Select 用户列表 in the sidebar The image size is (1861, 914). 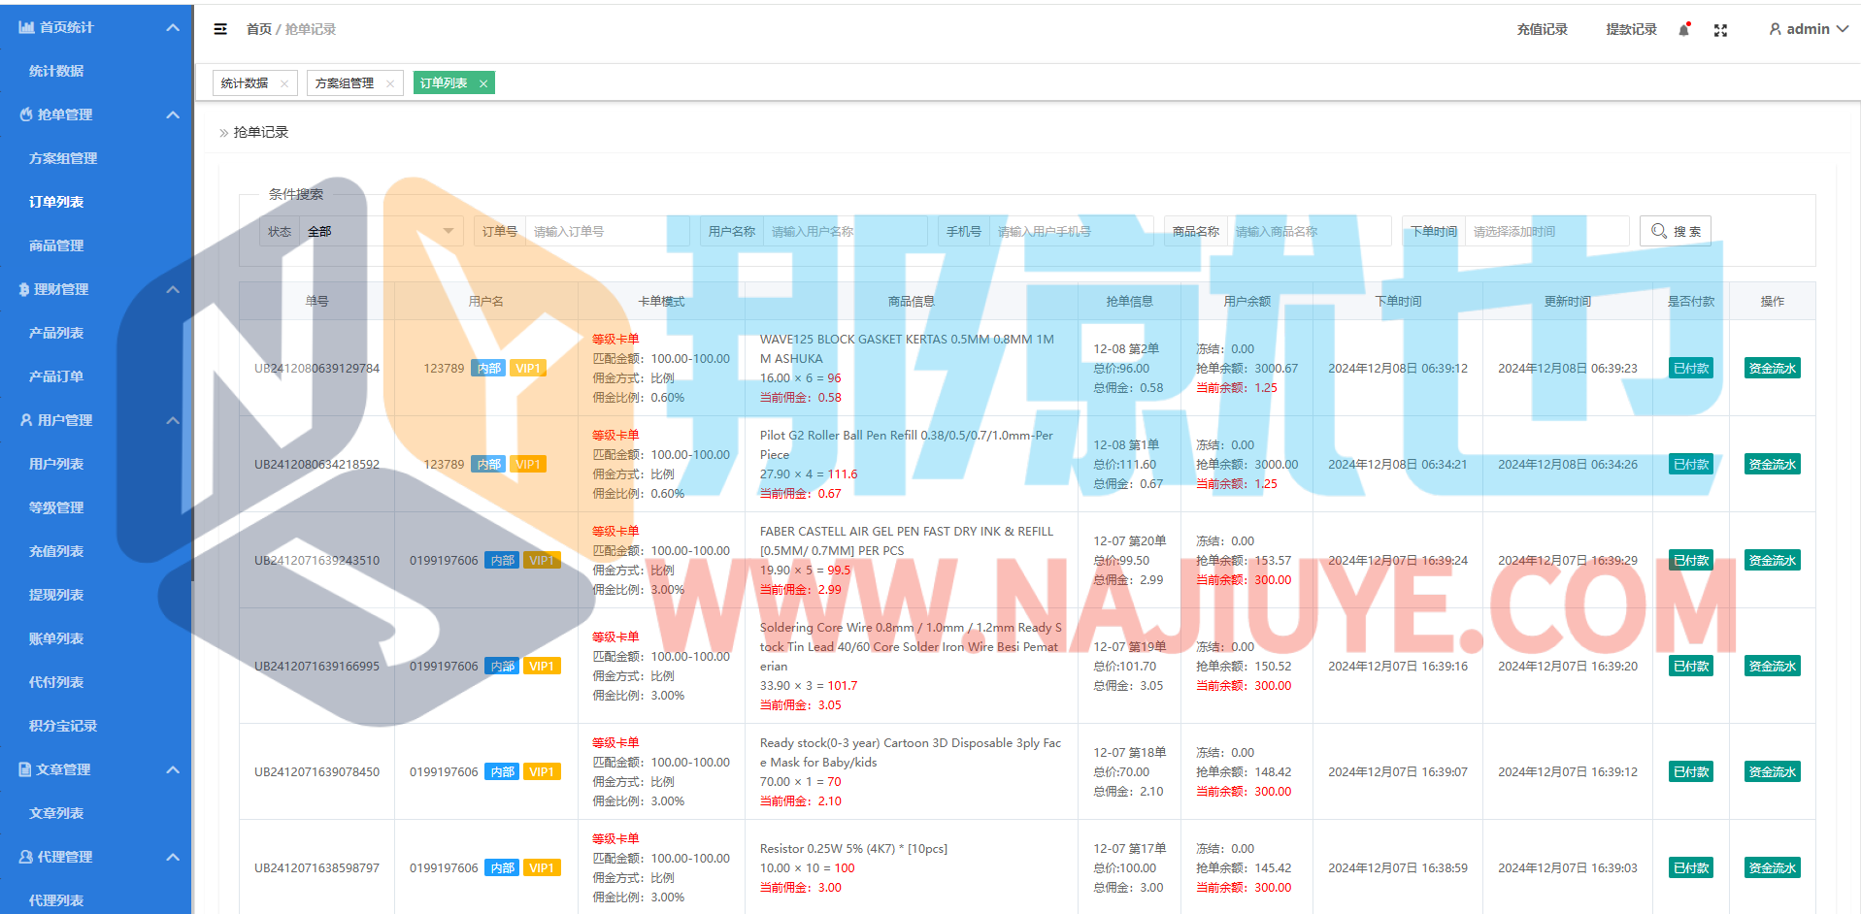click(56, 464)
